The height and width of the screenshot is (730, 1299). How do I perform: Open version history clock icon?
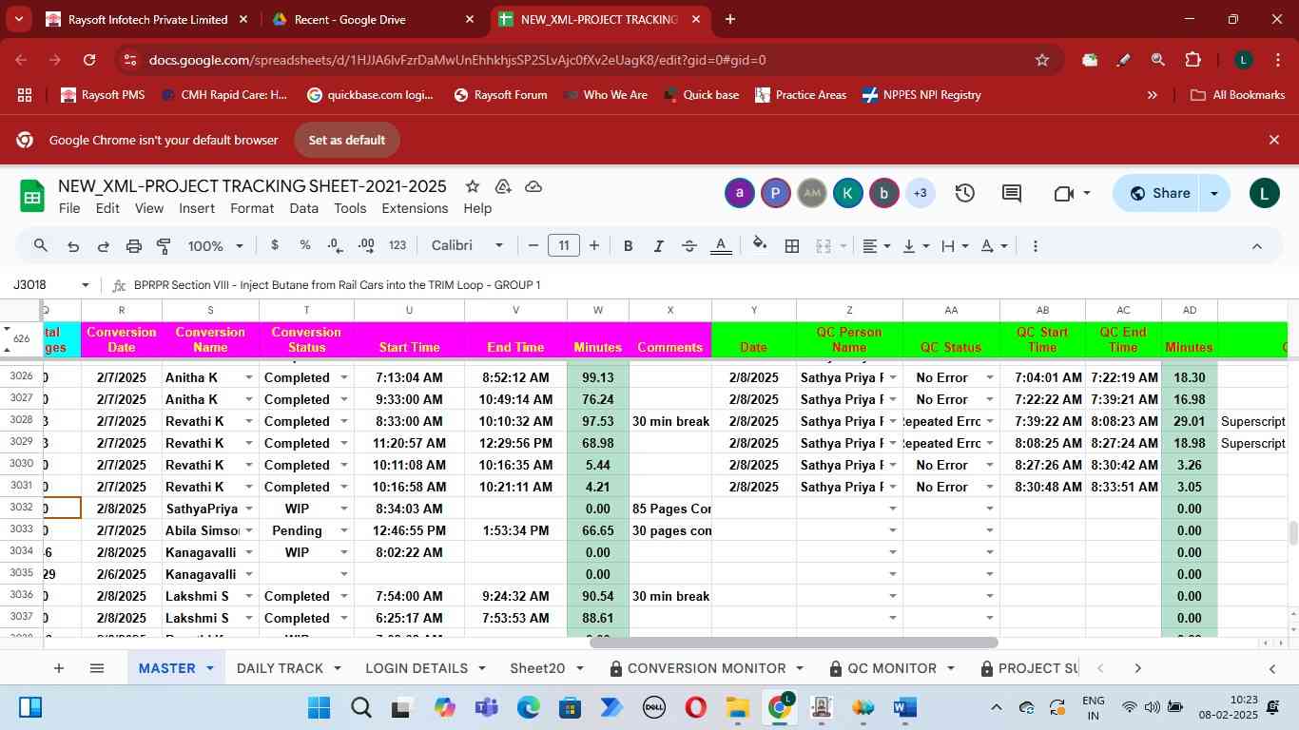point(964,193)
